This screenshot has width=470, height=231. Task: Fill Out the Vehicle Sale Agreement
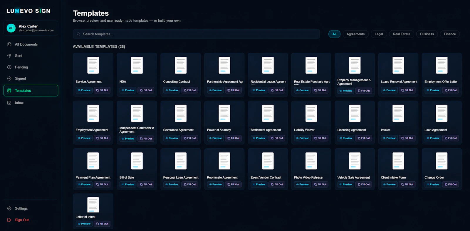click(364, 184)
